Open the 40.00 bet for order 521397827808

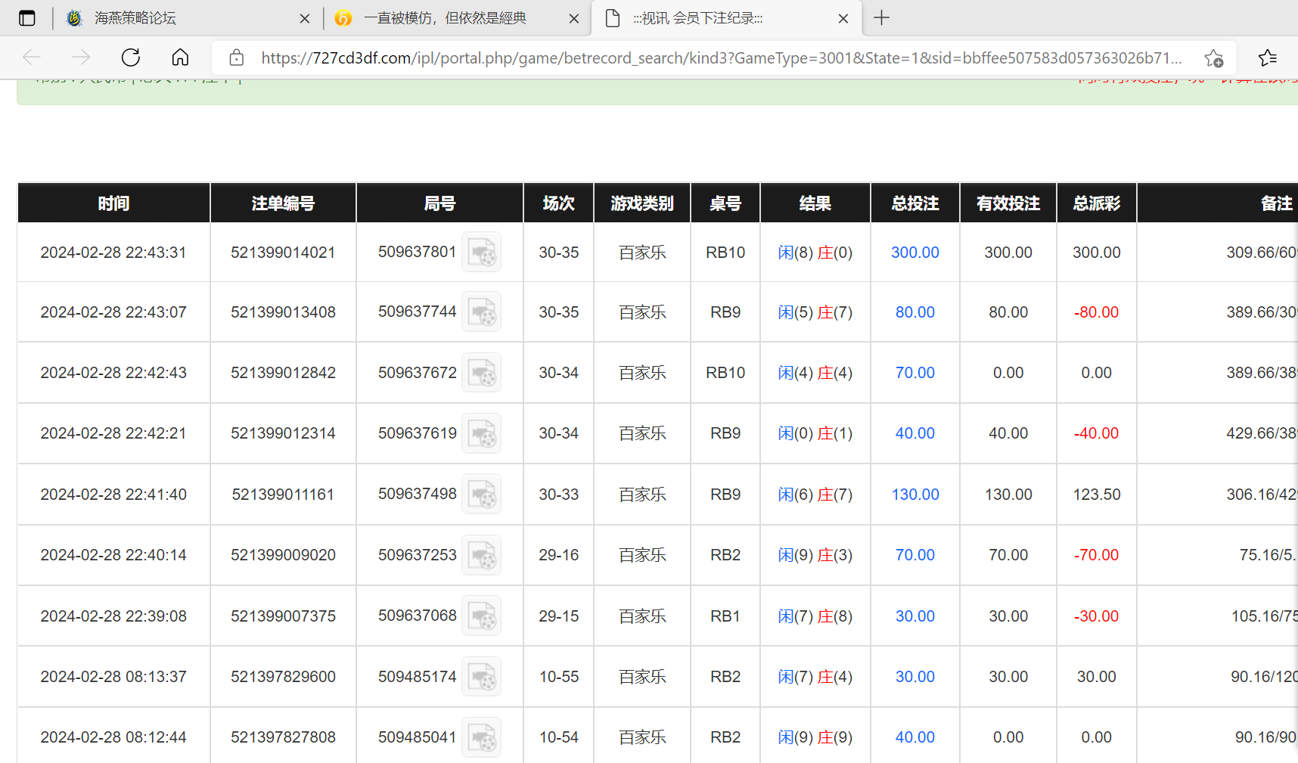coord(915,737)
